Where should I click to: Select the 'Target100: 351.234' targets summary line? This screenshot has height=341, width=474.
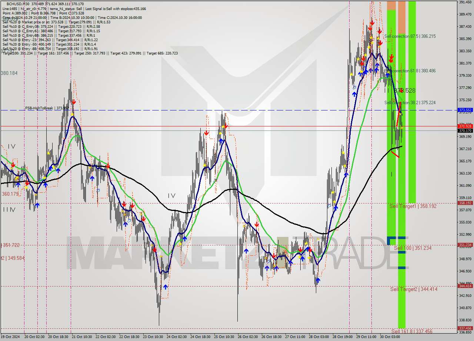[x=90, y=53]
